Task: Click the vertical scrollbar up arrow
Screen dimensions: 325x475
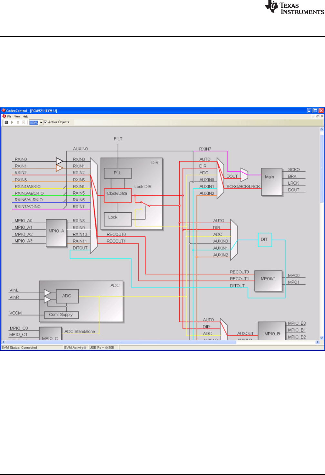Action: tap(322, 129)
